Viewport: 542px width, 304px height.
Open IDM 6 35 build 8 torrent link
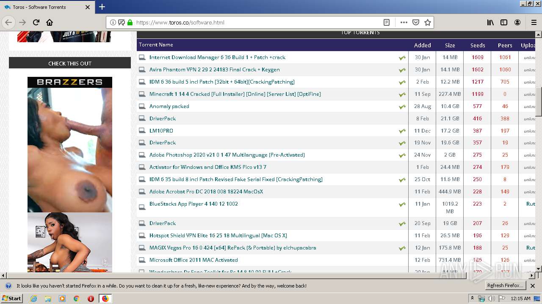click(x=236, y=179)
